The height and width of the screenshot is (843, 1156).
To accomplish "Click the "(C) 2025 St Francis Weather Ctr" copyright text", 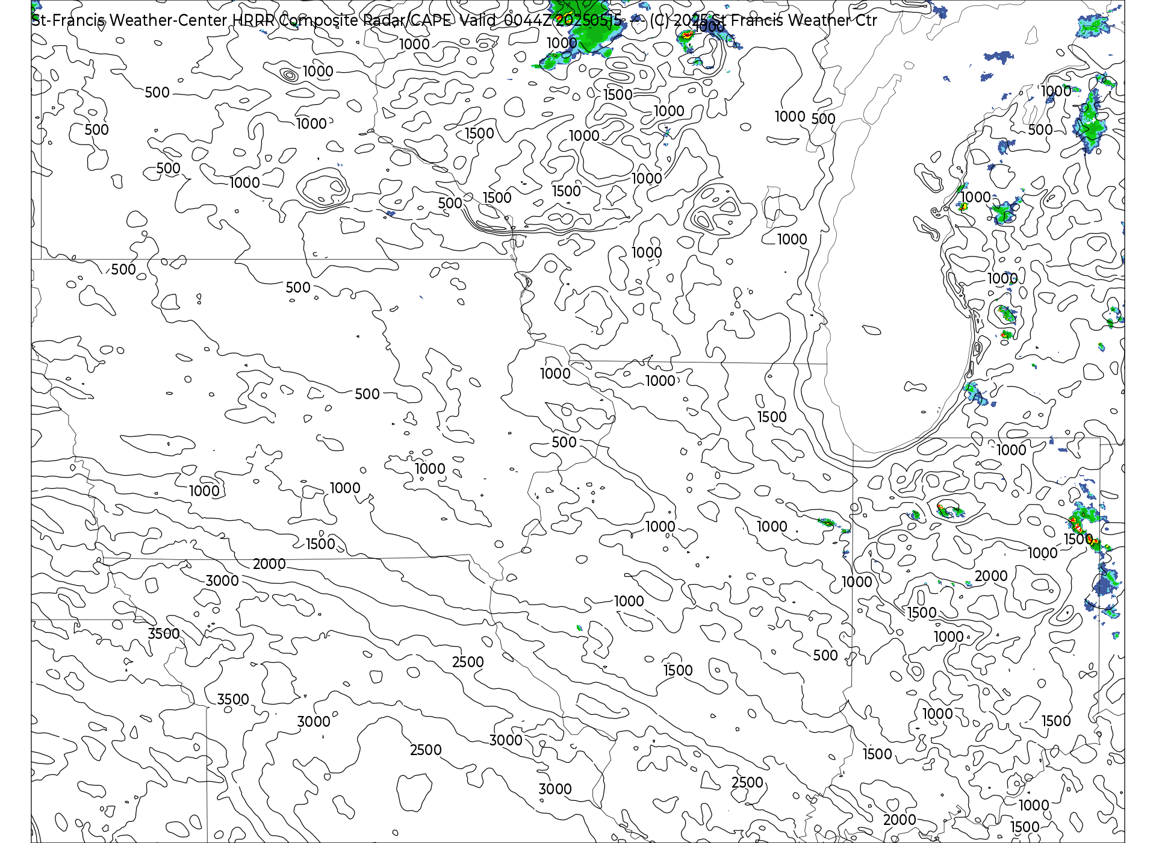I will click(x=763, y=20).
